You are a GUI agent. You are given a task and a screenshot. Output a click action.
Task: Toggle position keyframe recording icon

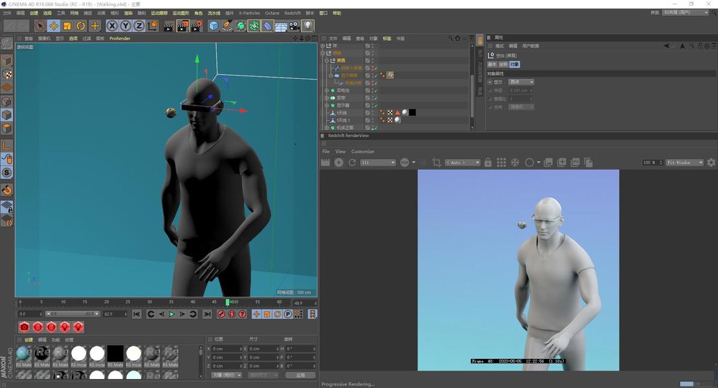click(x=256, y=314)
